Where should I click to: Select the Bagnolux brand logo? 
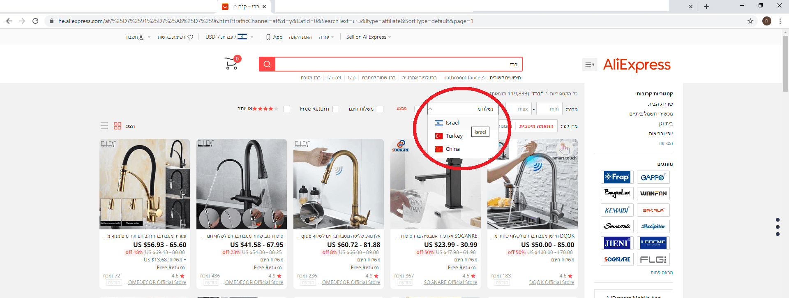click(x=617, y=194)
